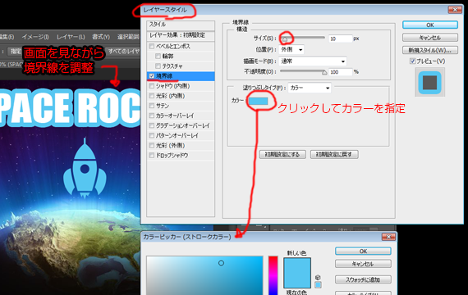Click the small web-safe color swatch

[x=319, y=285]
